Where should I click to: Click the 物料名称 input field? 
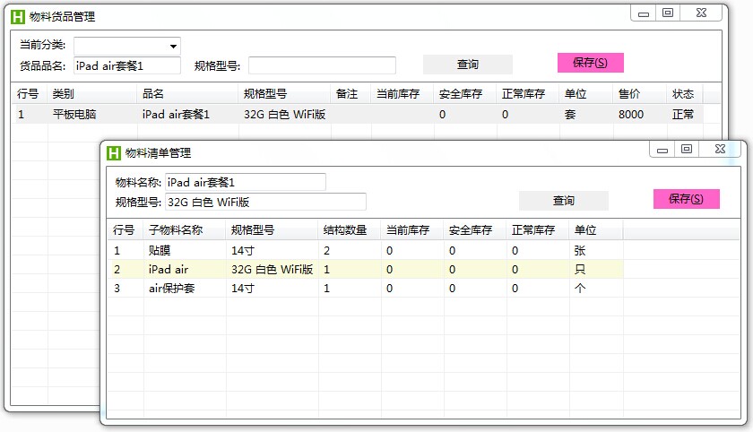tap(246, 183)
